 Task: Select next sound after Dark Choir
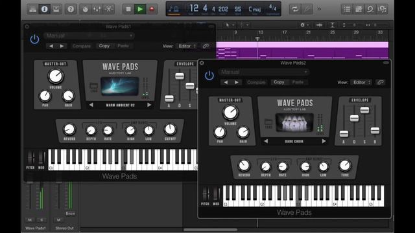click(324, 141)
